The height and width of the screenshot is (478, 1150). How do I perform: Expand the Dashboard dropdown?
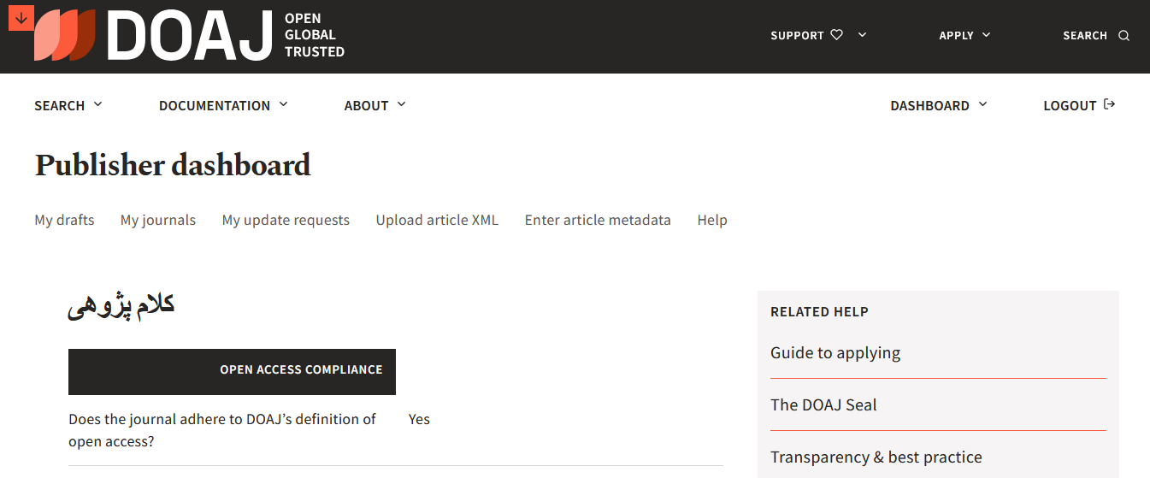tap(938, 105)
